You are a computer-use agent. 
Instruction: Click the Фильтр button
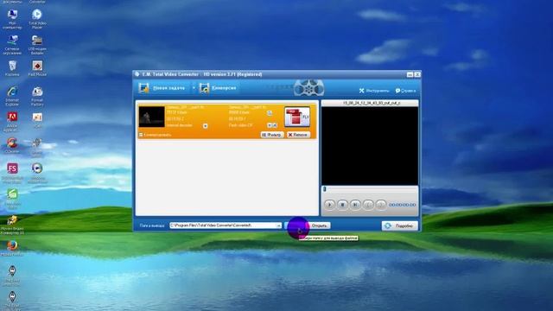coord(272,135)
